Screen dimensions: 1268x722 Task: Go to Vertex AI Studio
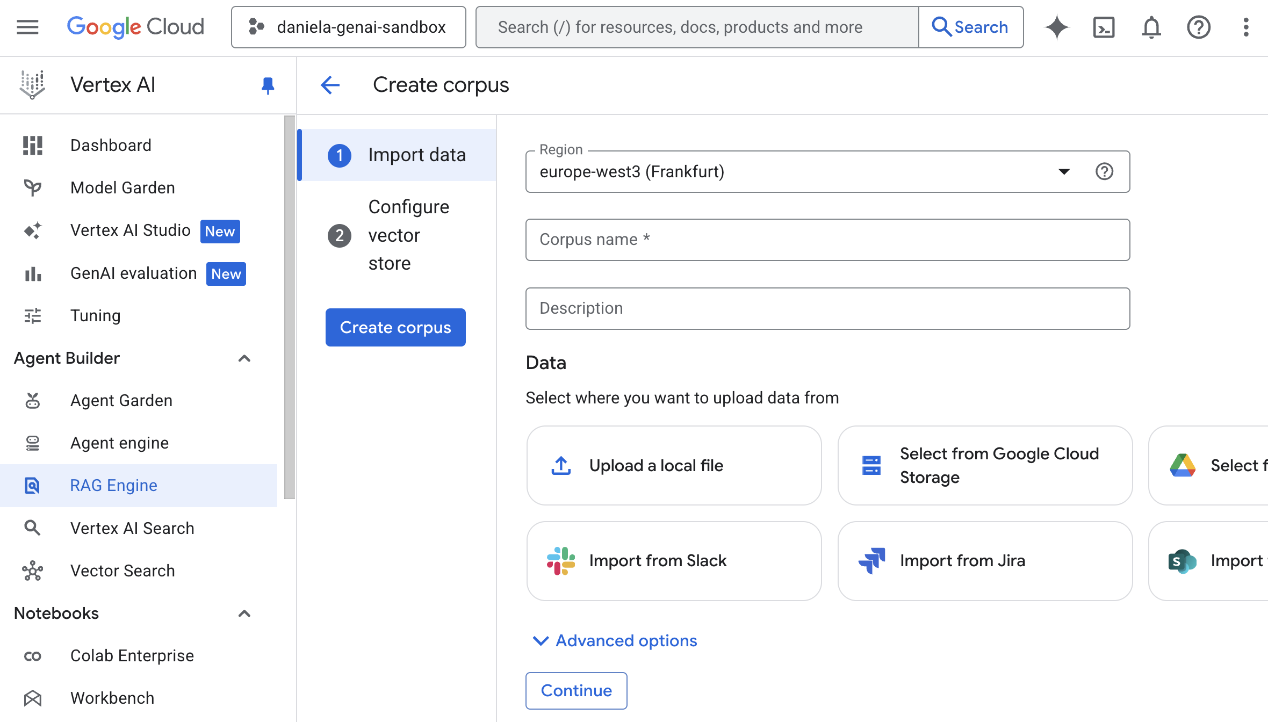click(139, 230)
